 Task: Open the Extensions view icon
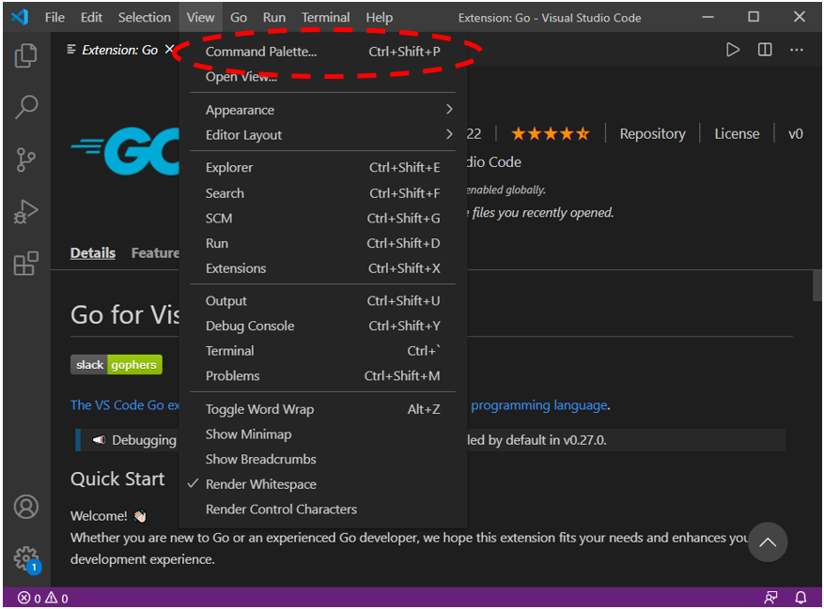pyautogui.click(x=25, y=264)
